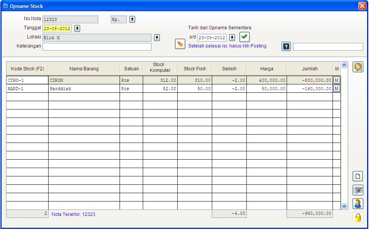Confirm with the green checkmark icon
The height and width of the screenshot is (230, 369).
tap(244, 37)
